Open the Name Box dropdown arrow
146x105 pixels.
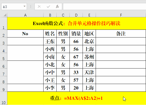(x=24, y=6)
